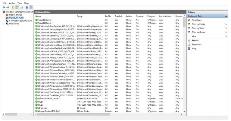Click green check icon of Microsoft.MSPaint rule
Image resolution: width=231 pixels, height=121 pixels.
coord(36,51)
